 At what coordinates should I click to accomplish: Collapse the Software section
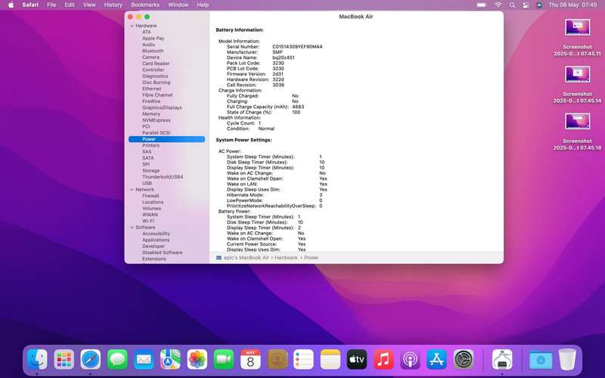[132, 228]
